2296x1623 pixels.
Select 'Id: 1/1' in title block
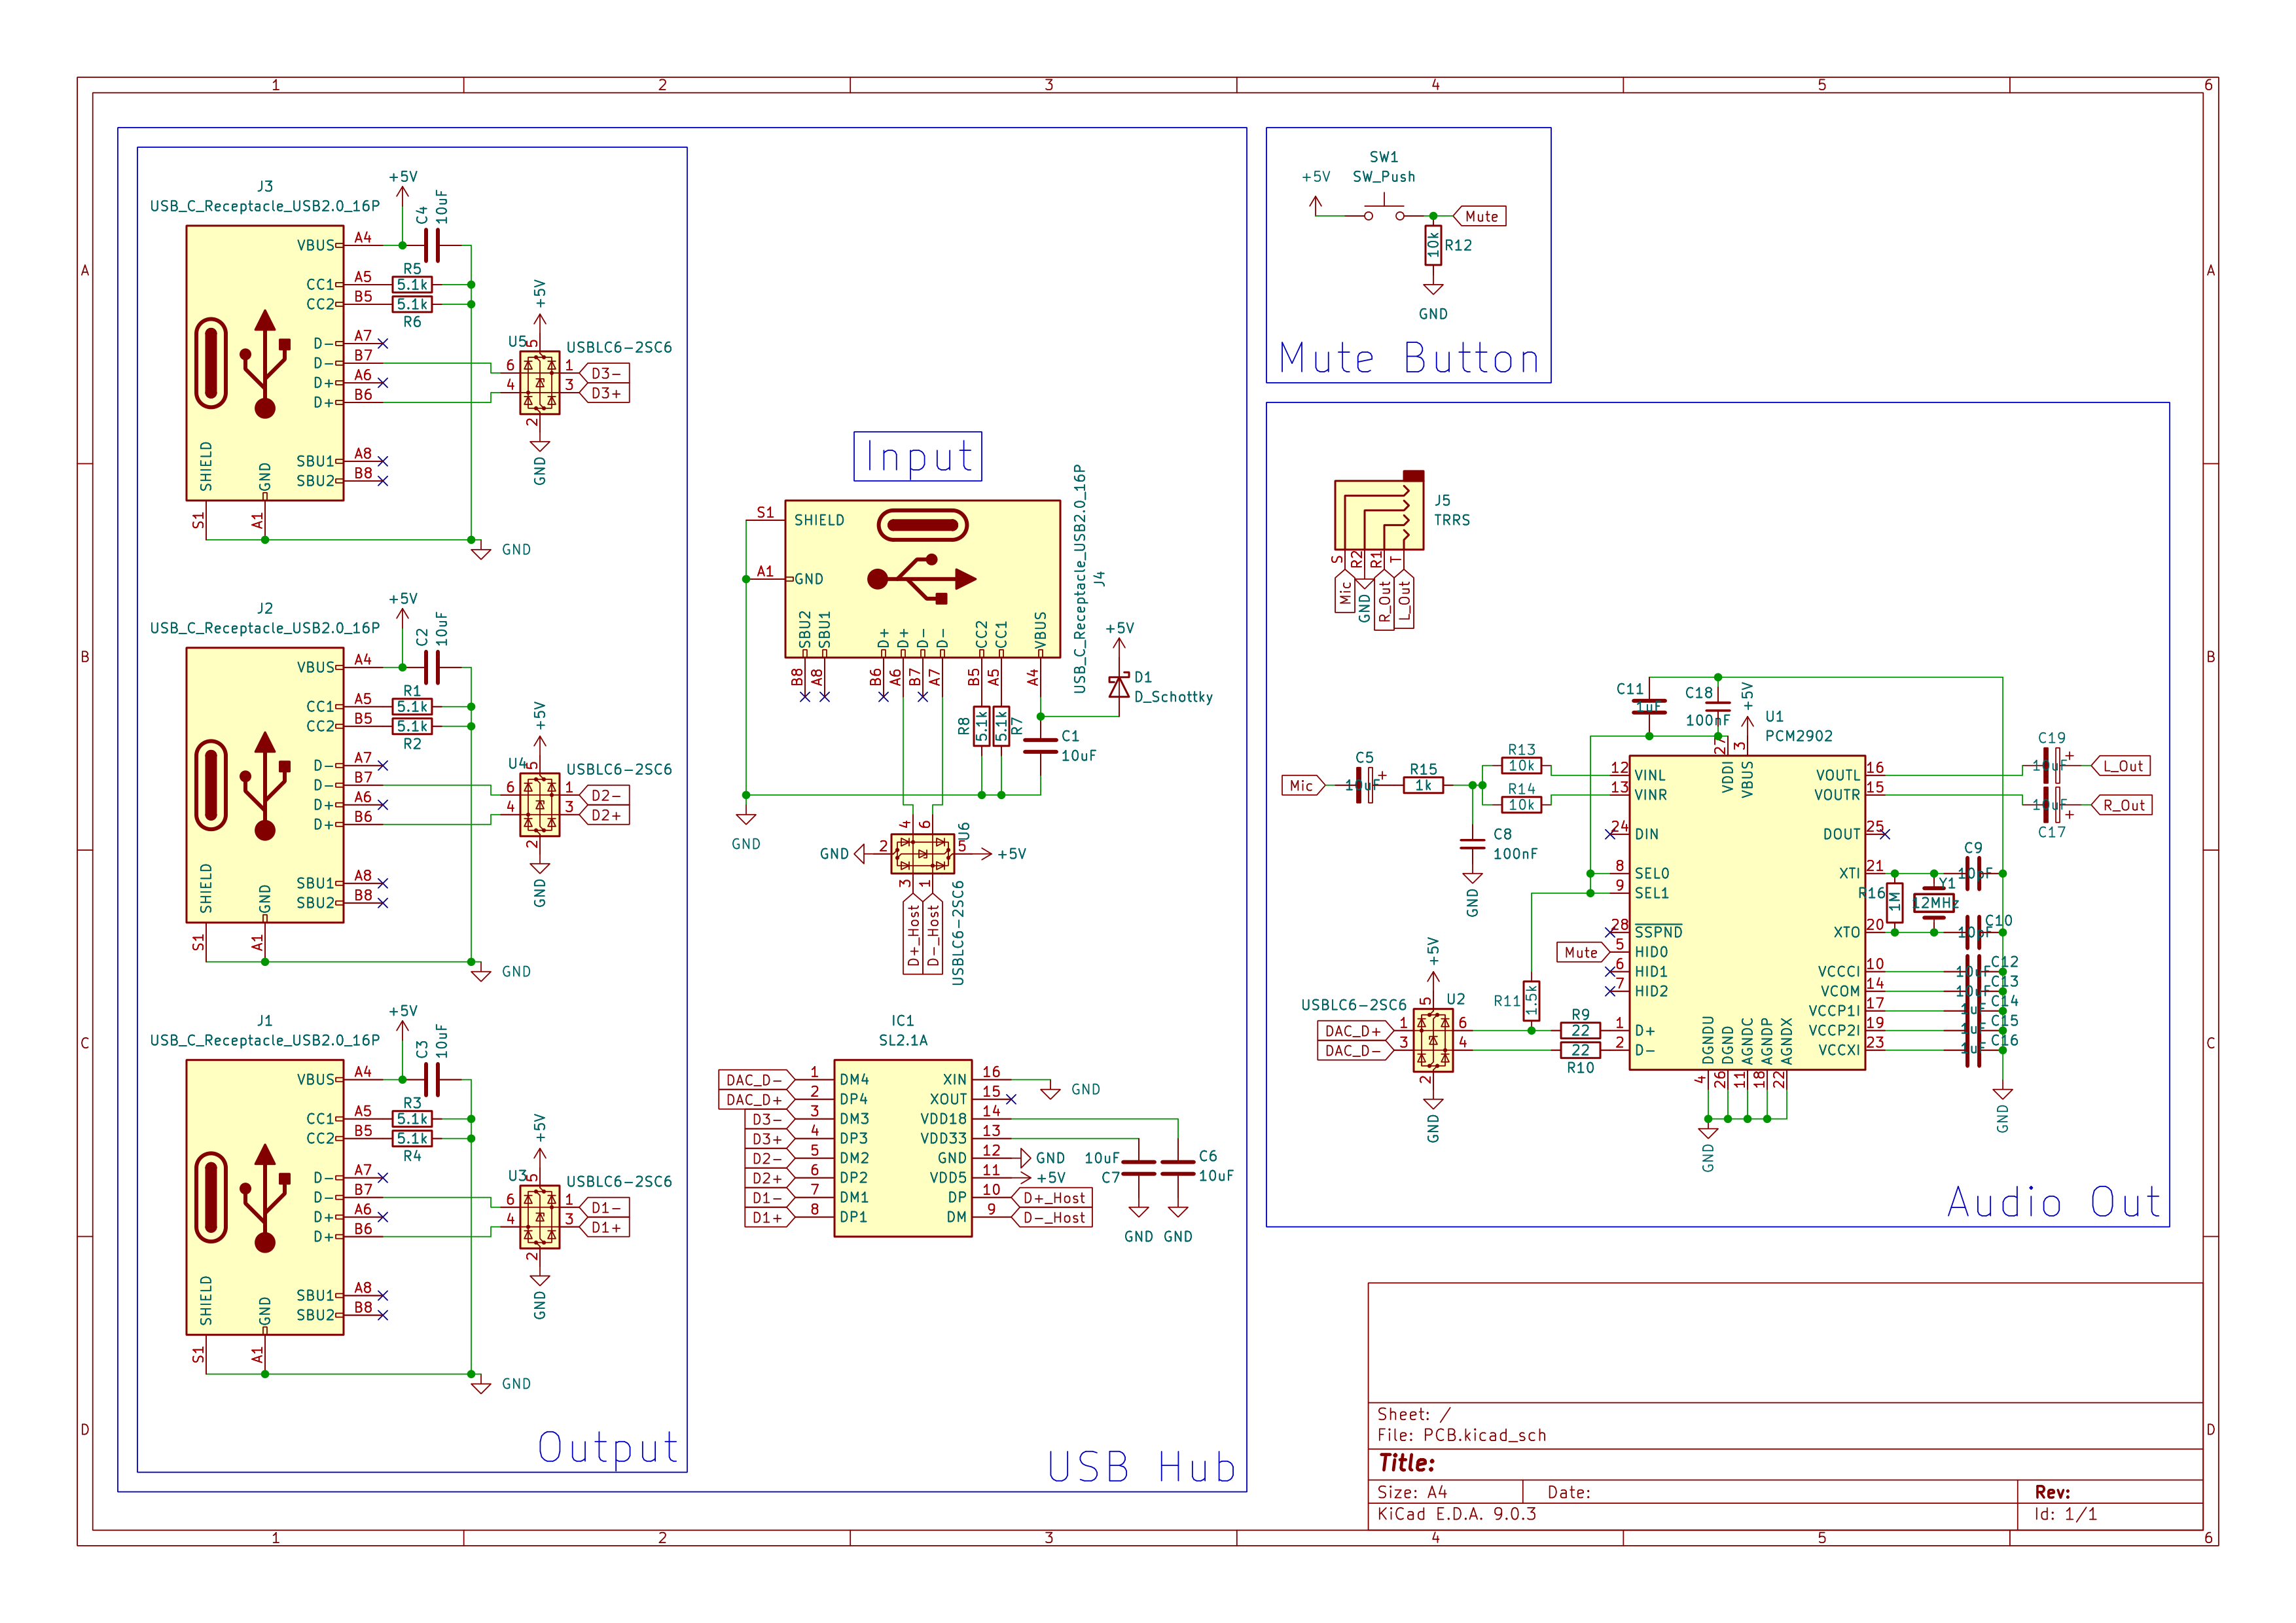tap(2065, 1513)
